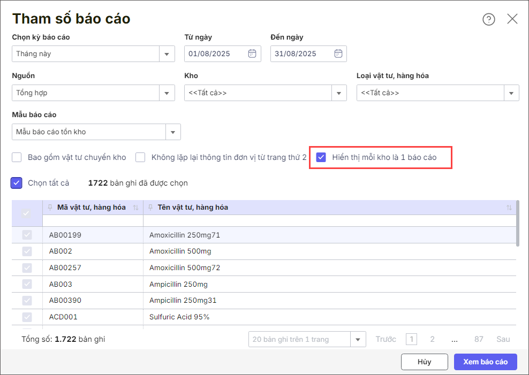Expand the Mẫu báo cáo dropdown
This screenshot has height=375, width=529.
(x=173, y=132)
